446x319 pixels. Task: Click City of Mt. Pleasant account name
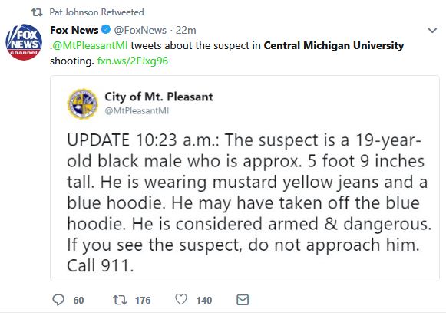pyautogui.click(x=159, y=97)
